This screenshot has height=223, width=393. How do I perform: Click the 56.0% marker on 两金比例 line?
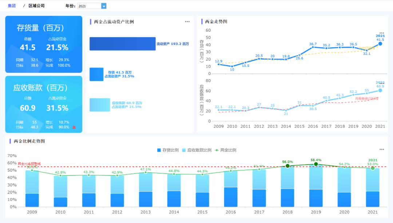(287, 165)
